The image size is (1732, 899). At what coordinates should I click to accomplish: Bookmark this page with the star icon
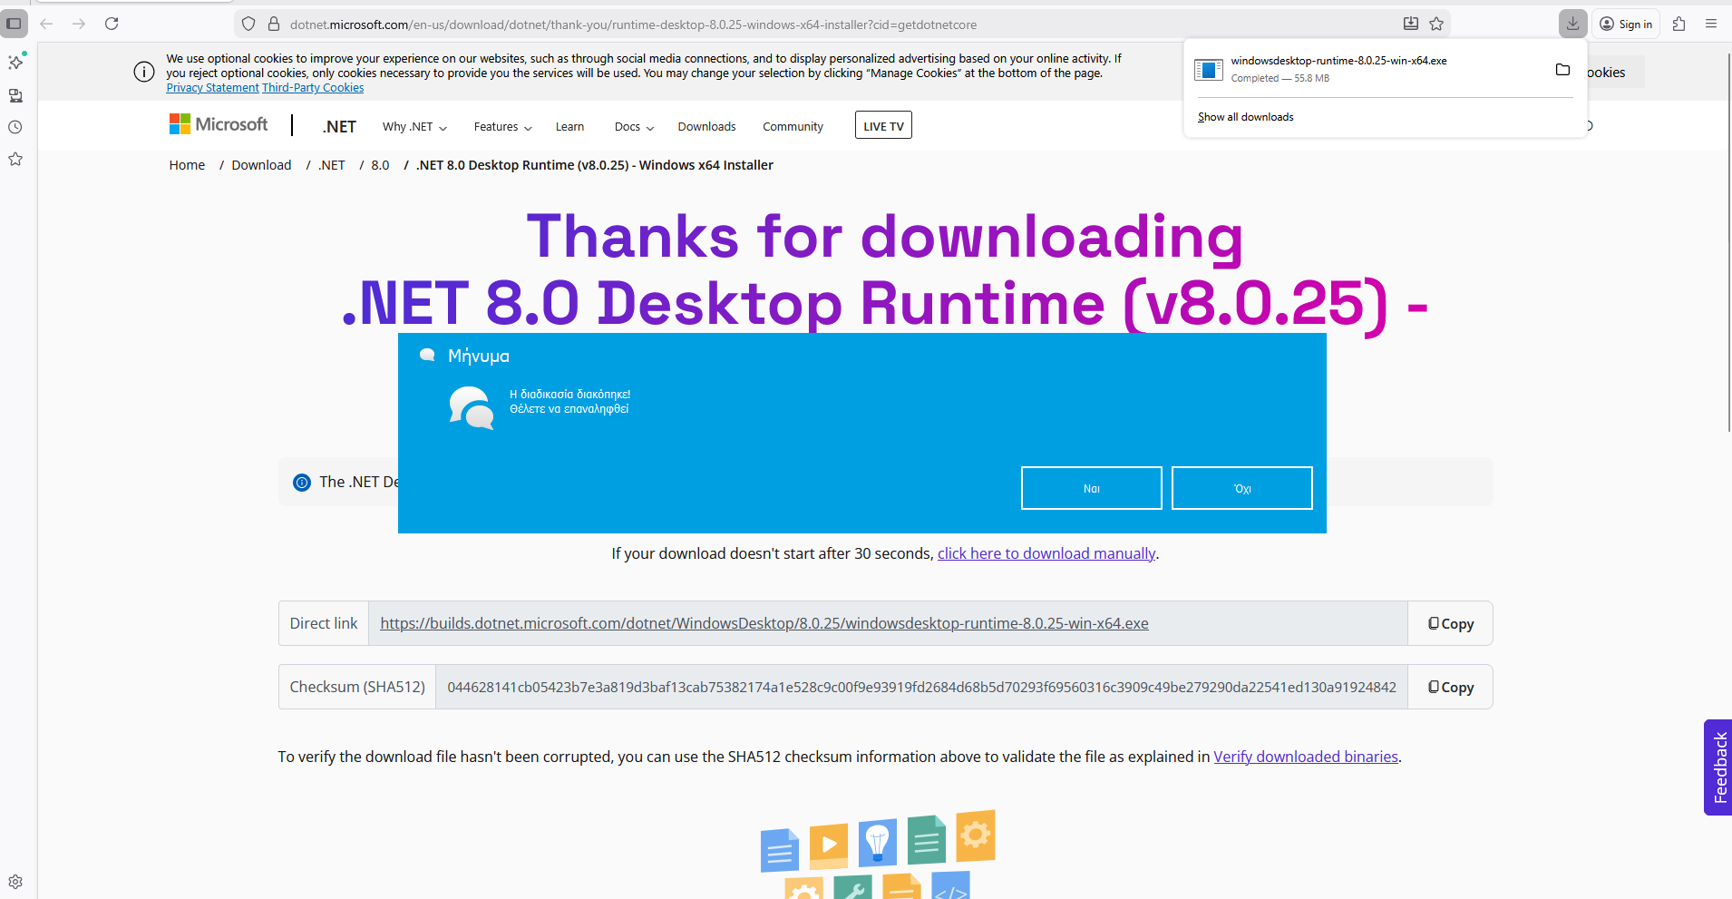(x=1436, y=24)
